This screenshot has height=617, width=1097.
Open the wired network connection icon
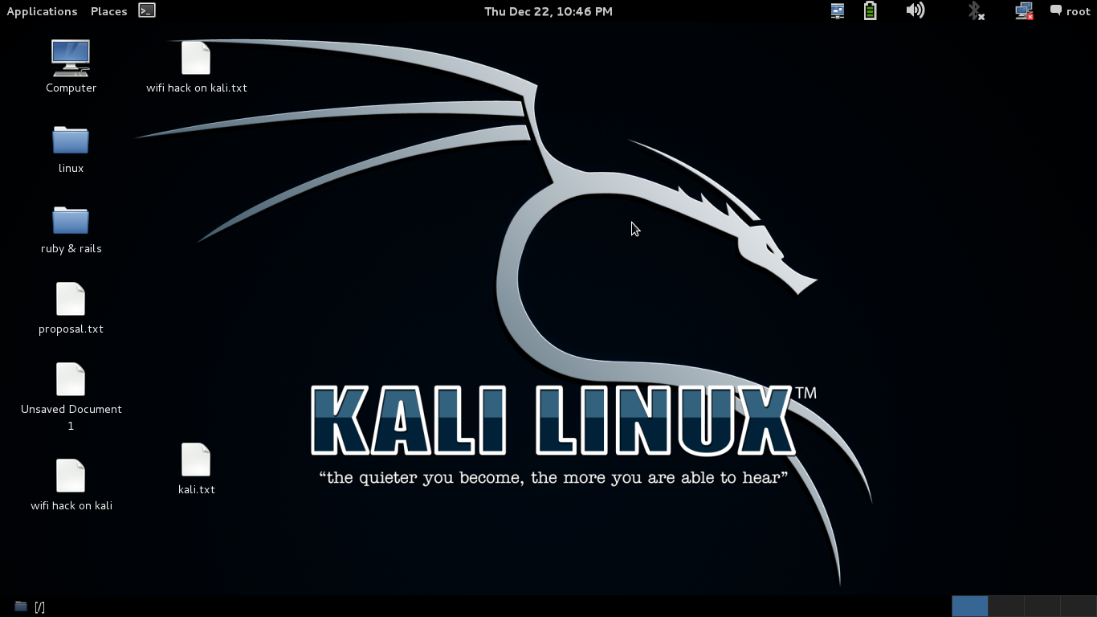(1024, 10)
